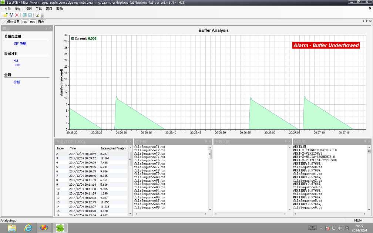Pin the 待下载 panel
The image size is (373, 233).
tap(206, 141)
